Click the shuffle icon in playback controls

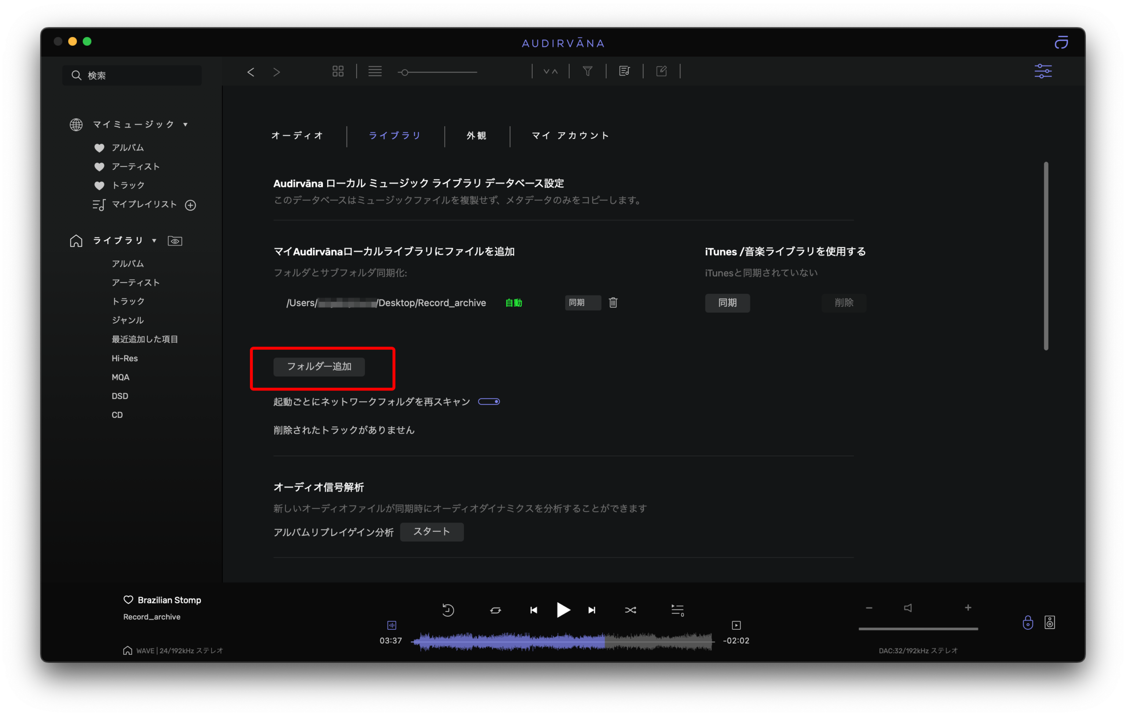(x=630, y=610)
